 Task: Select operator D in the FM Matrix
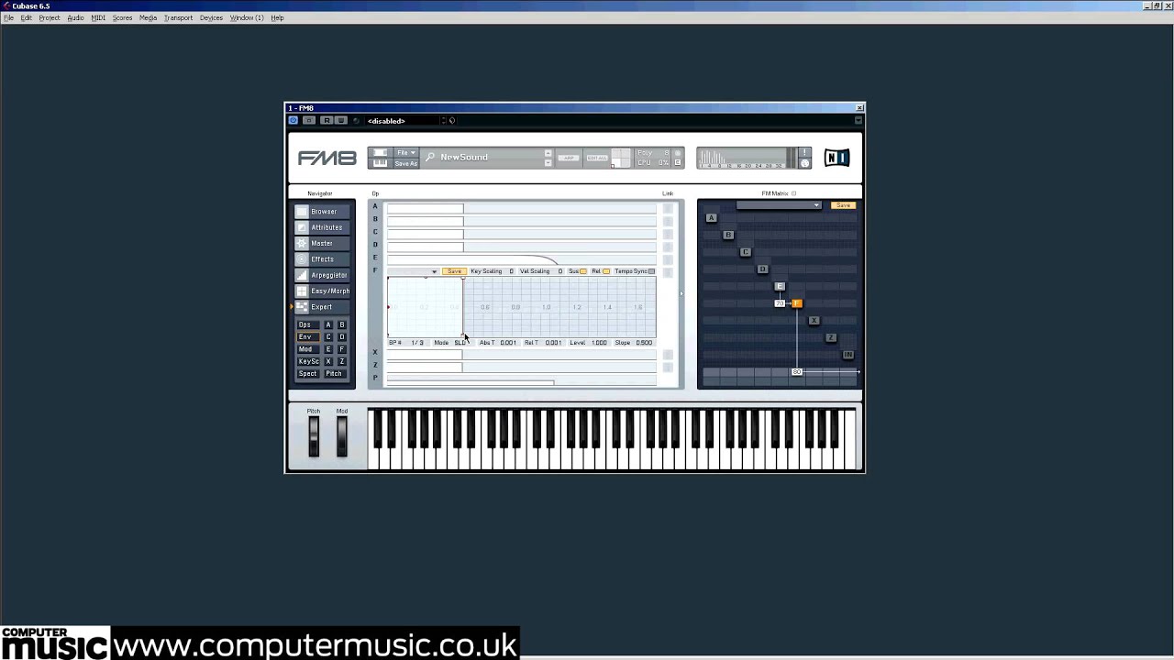(762, 269)
